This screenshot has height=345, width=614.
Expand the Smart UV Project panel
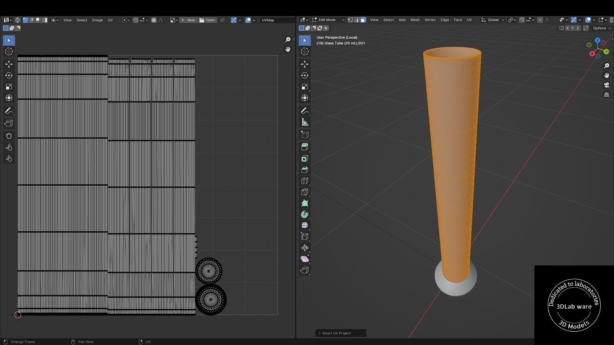341,333
